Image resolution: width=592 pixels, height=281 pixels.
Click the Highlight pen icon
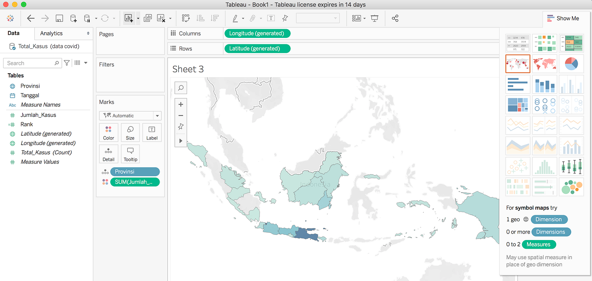(x=235, y=18)
